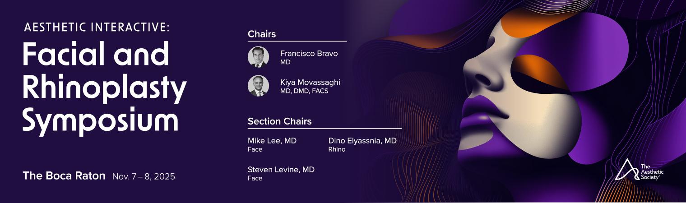Select the Kiya Movassaghi name text

[310, 83]
